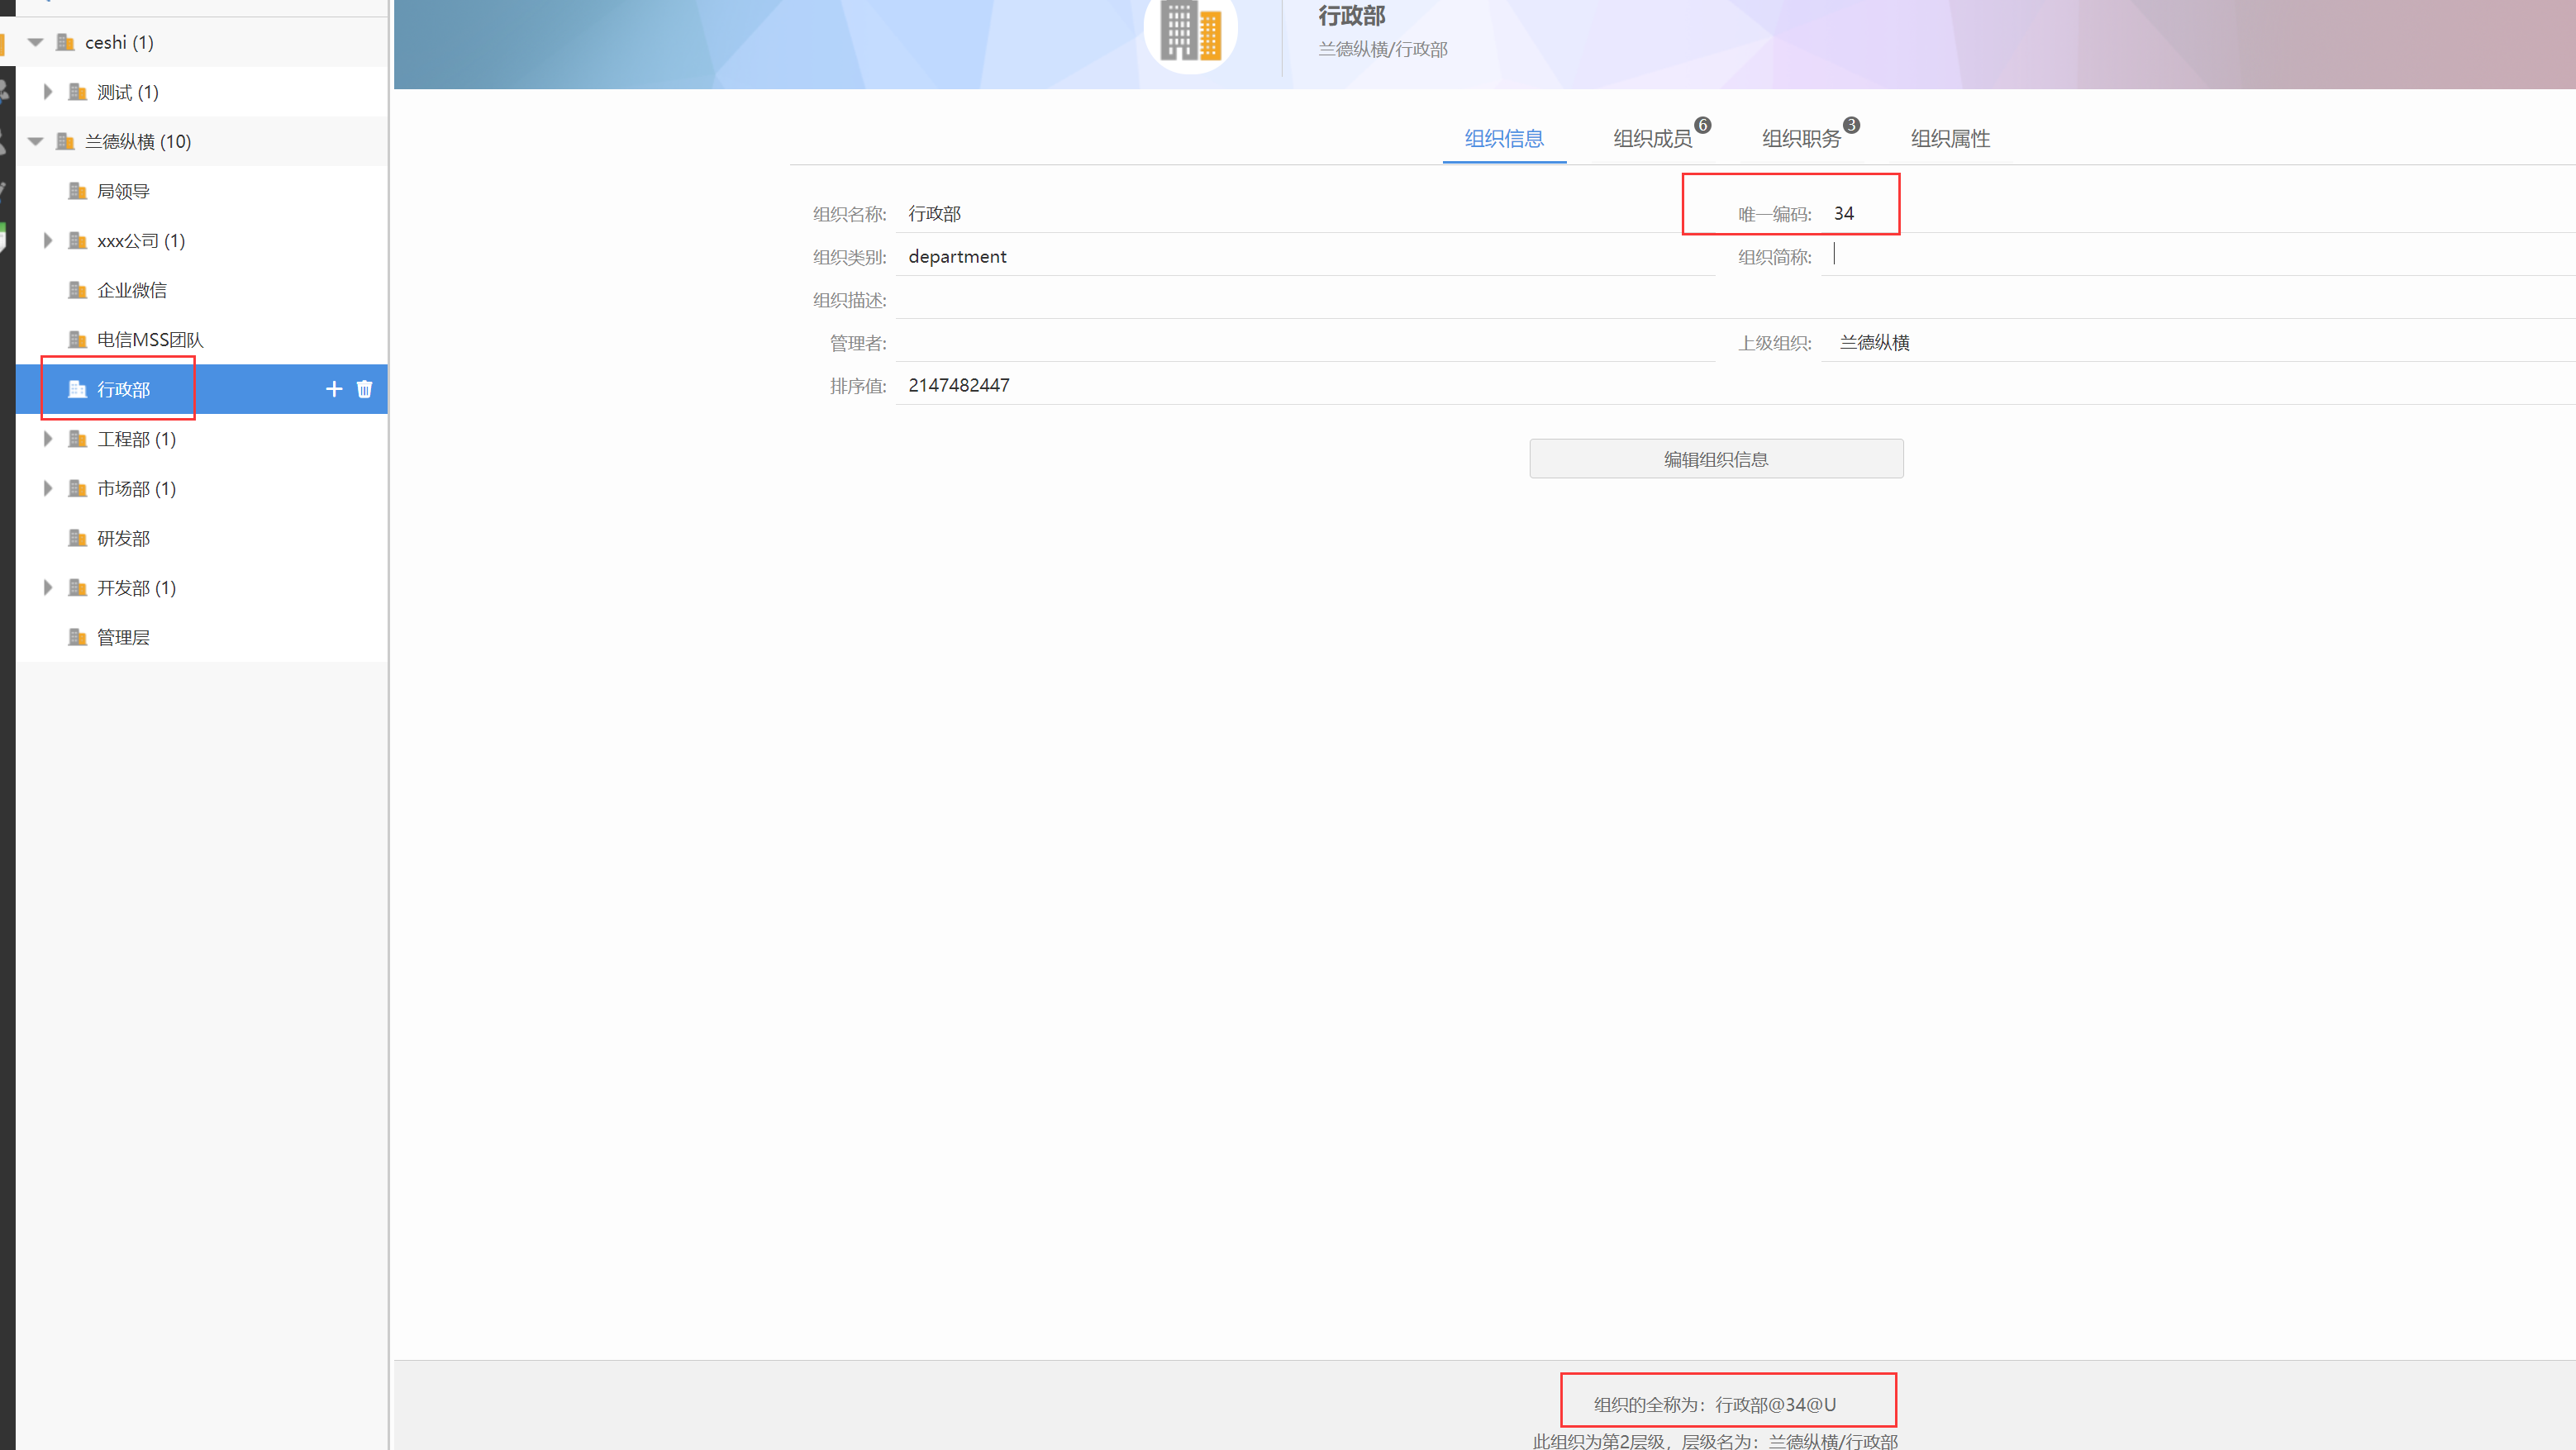Select 开发部 (1) in the tree

click(136, 588)
